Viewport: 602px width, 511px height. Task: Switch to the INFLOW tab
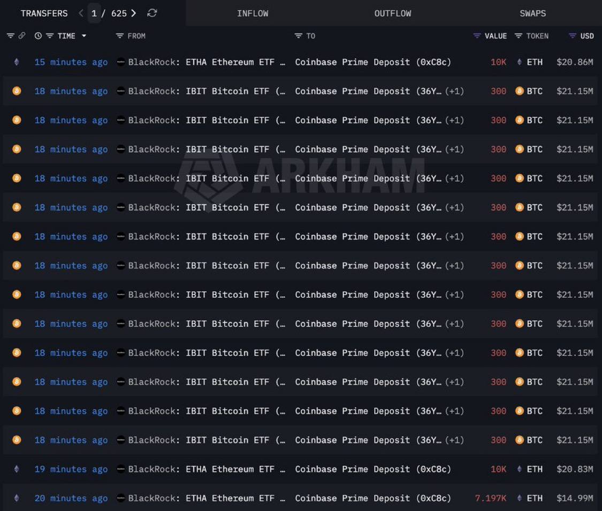[253, 13]
